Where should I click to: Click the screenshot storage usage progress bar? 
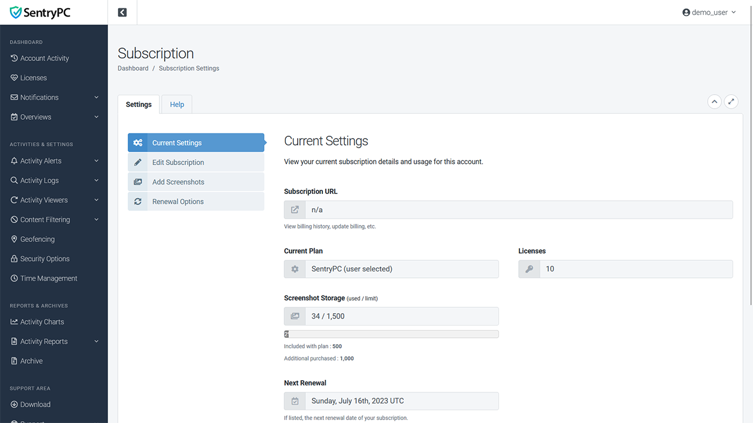pyautogui.click(x=391, y=334)
